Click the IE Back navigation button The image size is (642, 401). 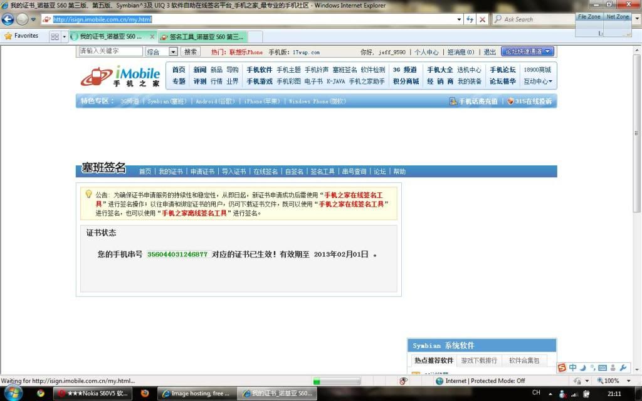point(8,19)
